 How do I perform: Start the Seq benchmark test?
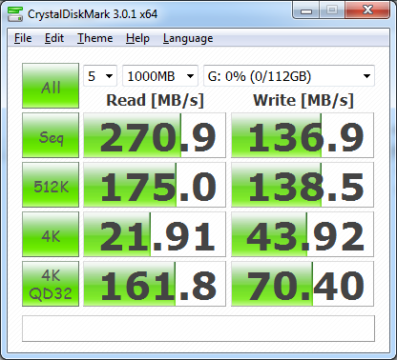pyautogui.click(x=51, y=135)
